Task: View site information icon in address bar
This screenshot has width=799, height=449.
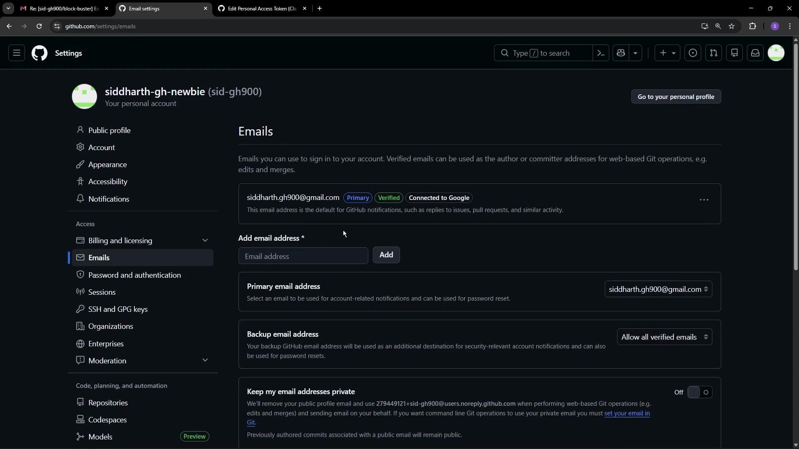Action: click(57, 26)
